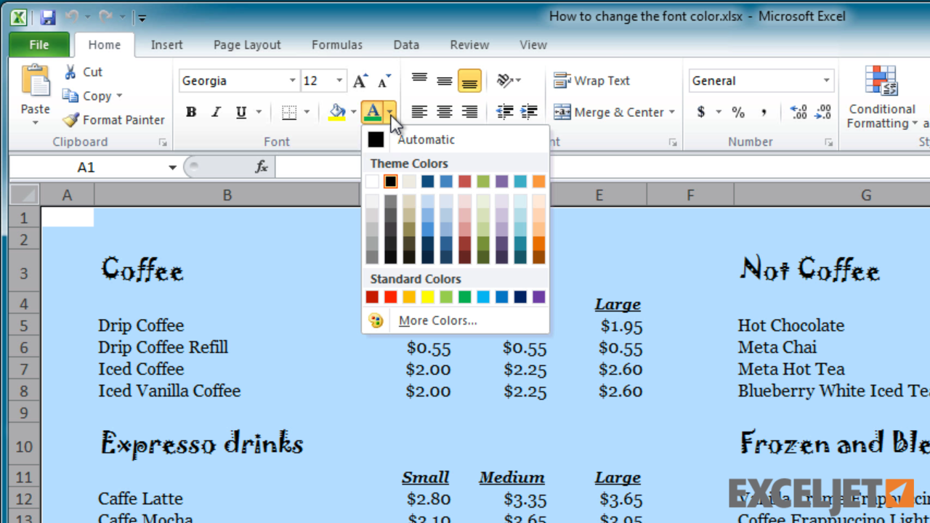This screenshot has height=523, width=930.
Task: Open the Number dialog launcher
Action: 828,142
